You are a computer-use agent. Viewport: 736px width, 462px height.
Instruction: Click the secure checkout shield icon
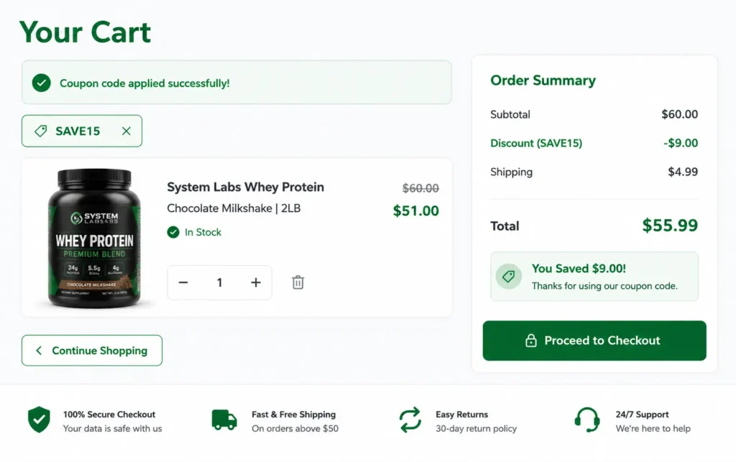coord(39,420)
